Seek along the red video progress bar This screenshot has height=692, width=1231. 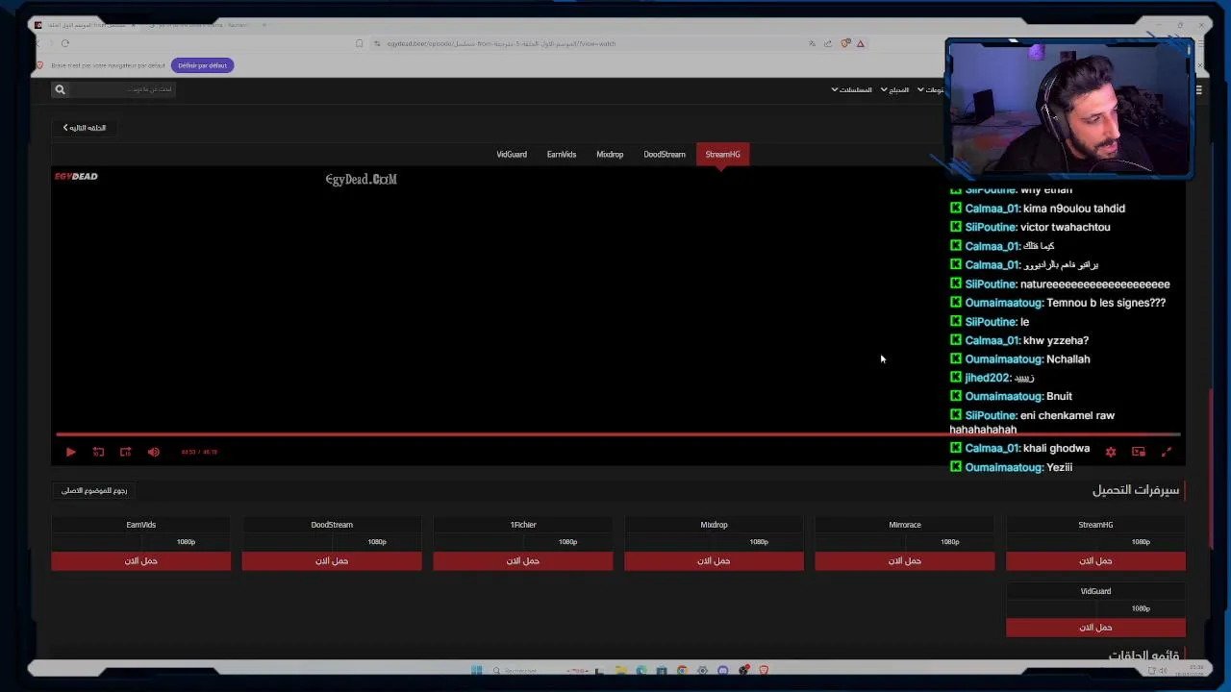tap(617, 434)
